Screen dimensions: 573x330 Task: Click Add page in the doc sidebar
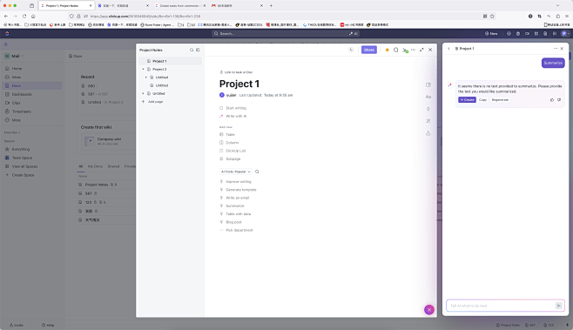coord(155,102)
